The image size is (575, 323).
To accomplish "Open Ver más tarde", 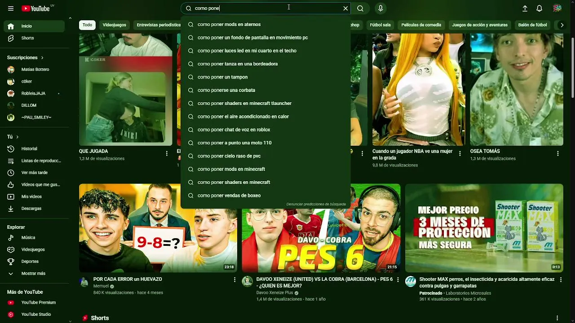I will [34, 173].
